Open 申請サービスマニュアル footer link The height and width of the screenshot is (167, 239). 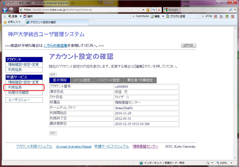pyautogui.click(x=112, y=146)
